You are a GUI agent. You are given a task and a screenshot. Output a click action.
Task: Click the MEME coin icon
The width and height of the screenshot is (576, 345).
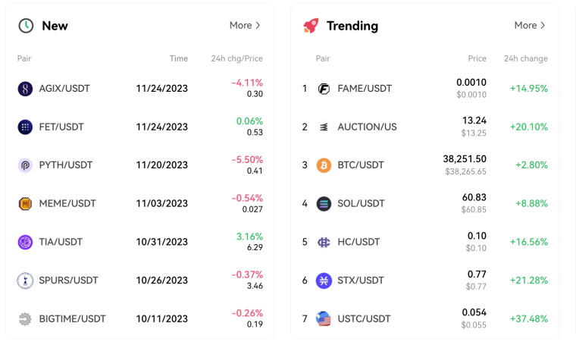pyautogui.click(x=25, y=203)
